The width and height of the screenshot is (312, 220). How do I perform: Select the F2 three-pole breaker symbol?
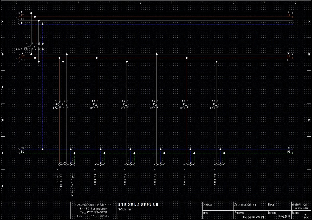(x=61, y=104)
